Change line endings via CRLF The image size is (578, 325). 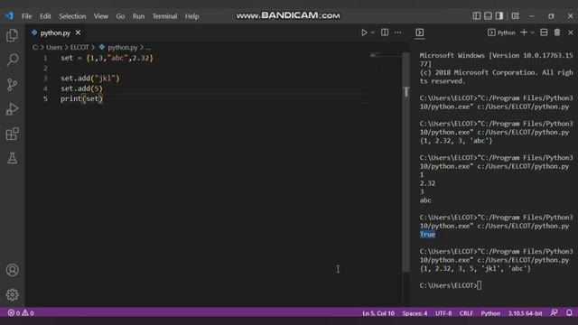pyautogui.click(x=466, y=313)
